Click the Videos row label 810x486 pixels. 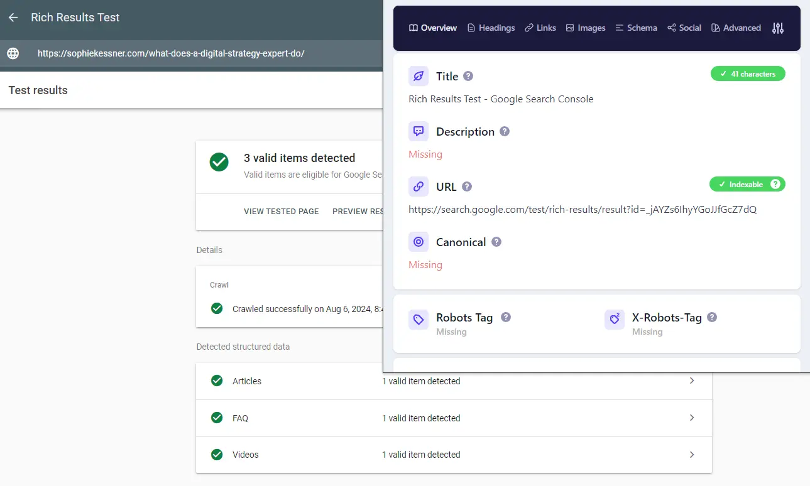click(246, 455)
